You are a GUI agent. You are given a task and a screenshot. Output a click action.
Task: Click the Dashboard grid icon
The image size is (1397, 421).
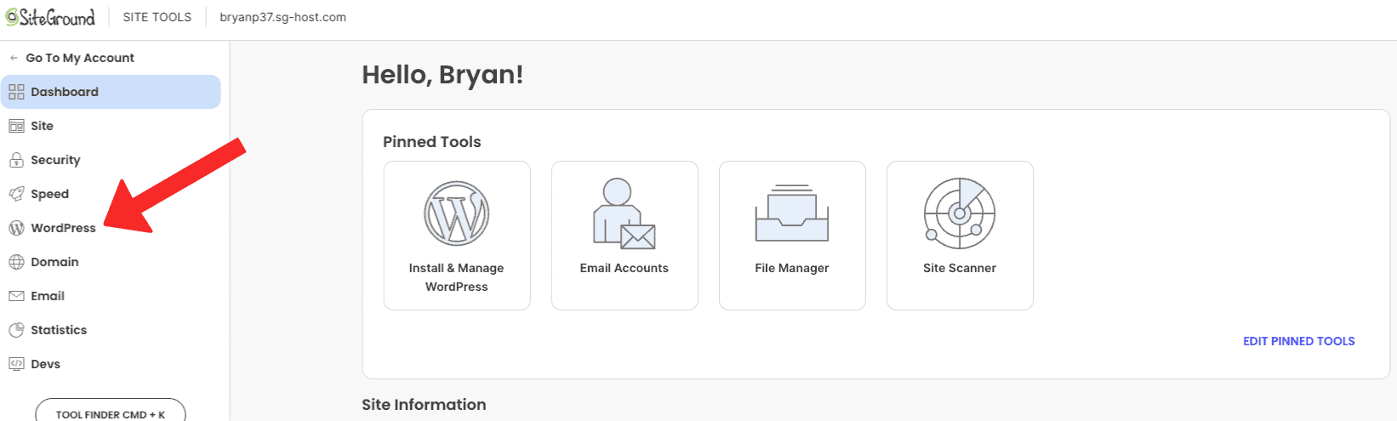(16, 92)
